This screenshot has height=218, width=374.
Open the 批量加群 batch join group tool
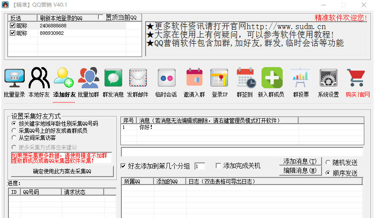click(x=89, y=83)
